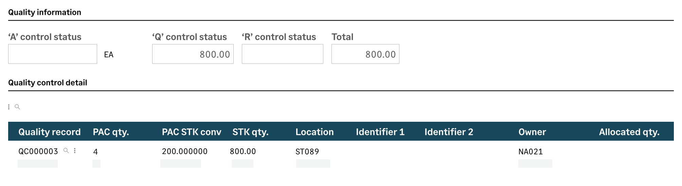Open the grid actions three-dot menu

click(9, 107)
